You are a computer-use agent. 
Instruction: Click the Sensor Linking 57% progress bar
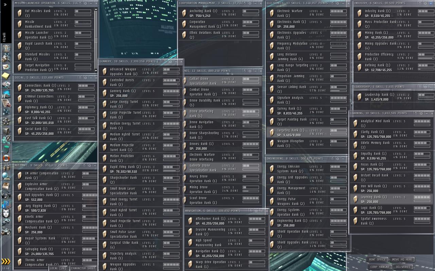tap(338, 91)
